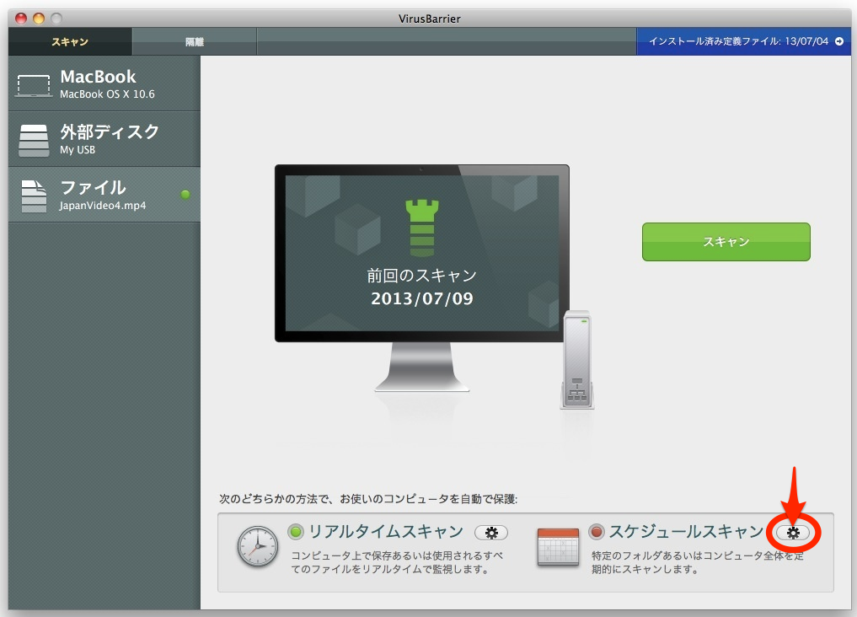The width and height of the screenshot is (857, 617).
Task: Click the file document icon in sidebar
Action: [x=35, y=196]
